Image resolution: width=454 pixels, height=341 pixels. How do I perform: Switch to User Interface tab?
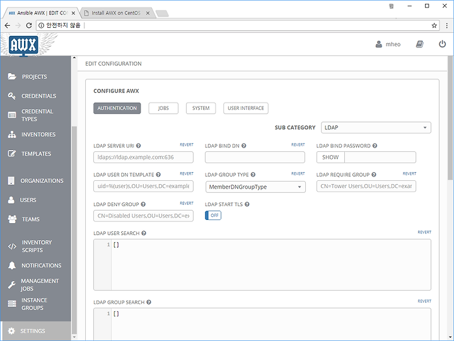tap(245, 108)
